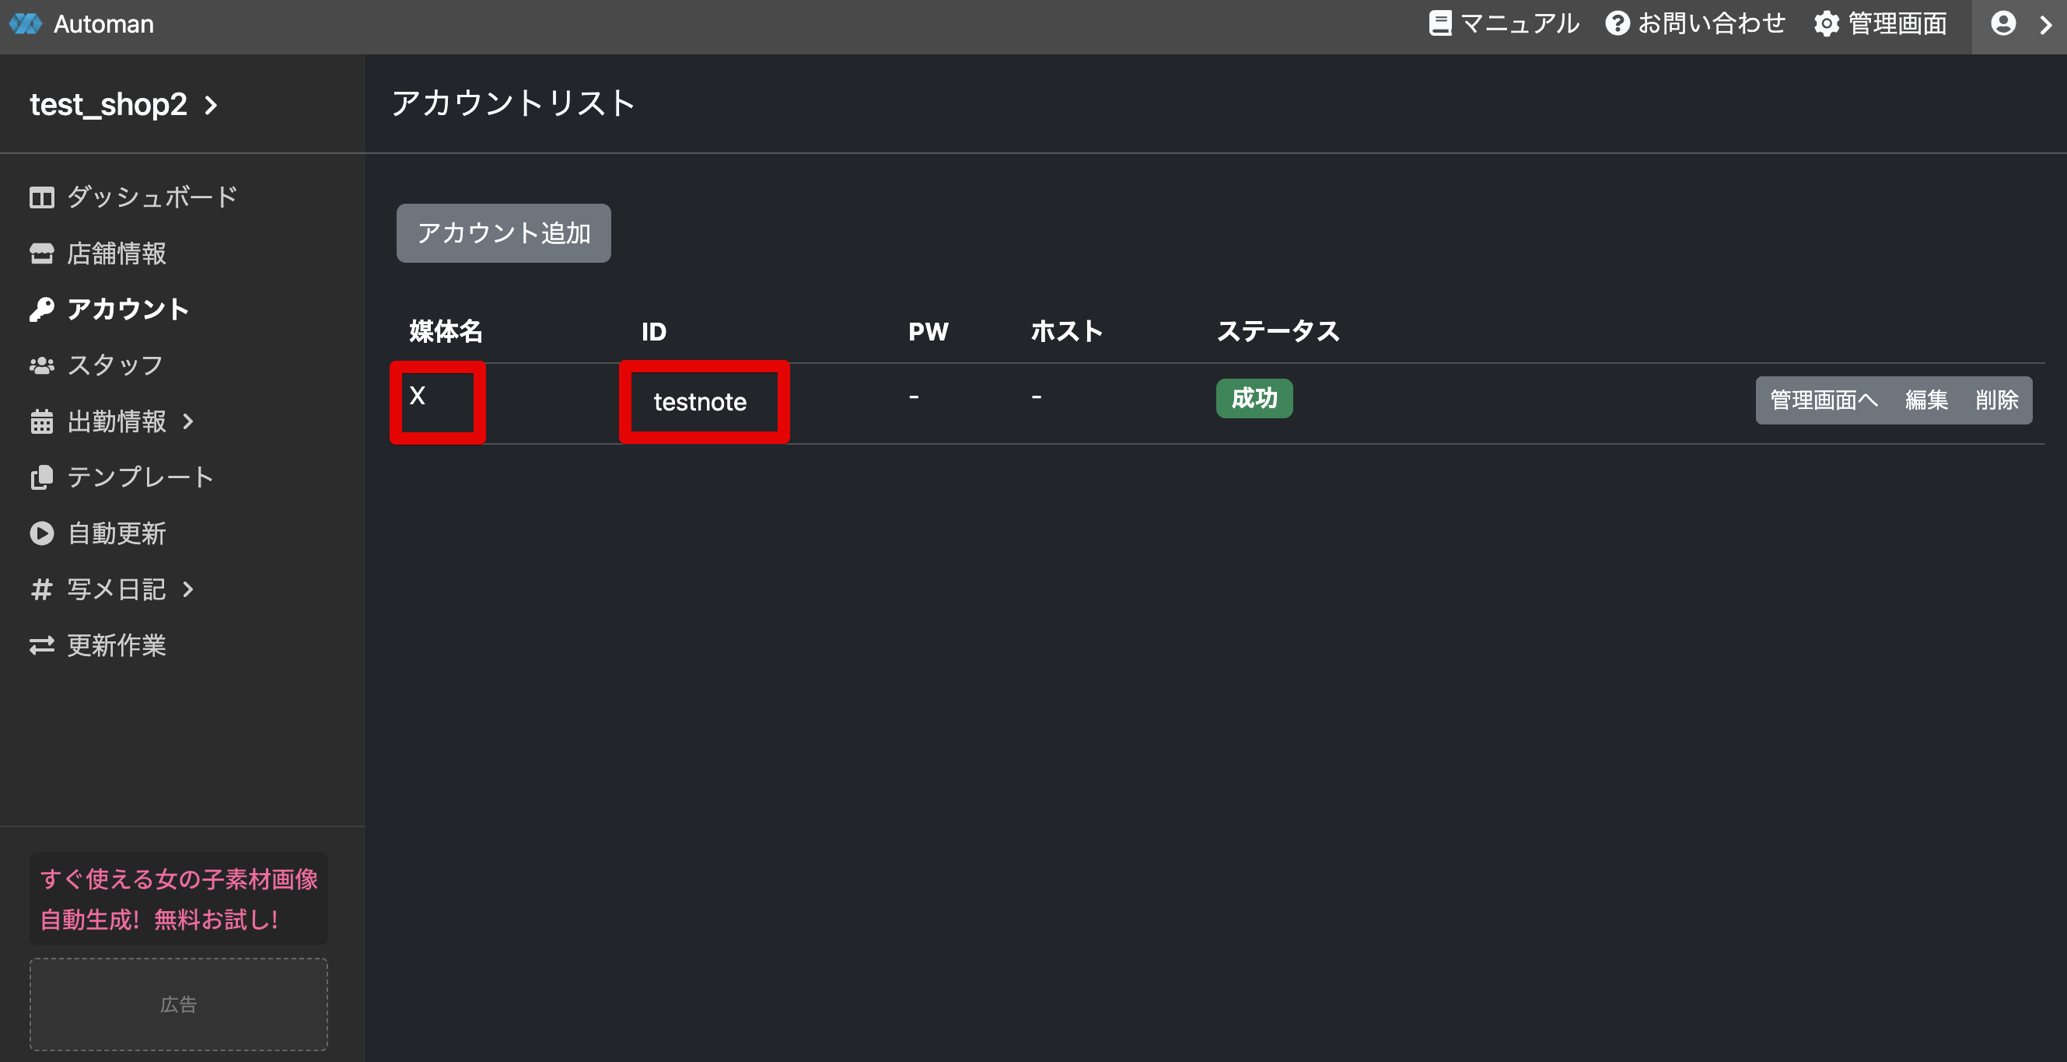This screenshot has width=2067, height=1062.
Task: Click the アカウントリスト page heading
Action: pyautogui.click(x=512, y=103)
